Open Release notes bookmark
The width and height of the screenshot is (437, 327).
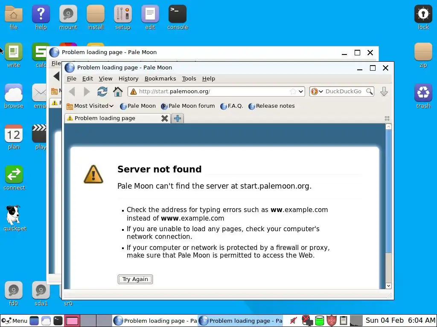point(271,106)
